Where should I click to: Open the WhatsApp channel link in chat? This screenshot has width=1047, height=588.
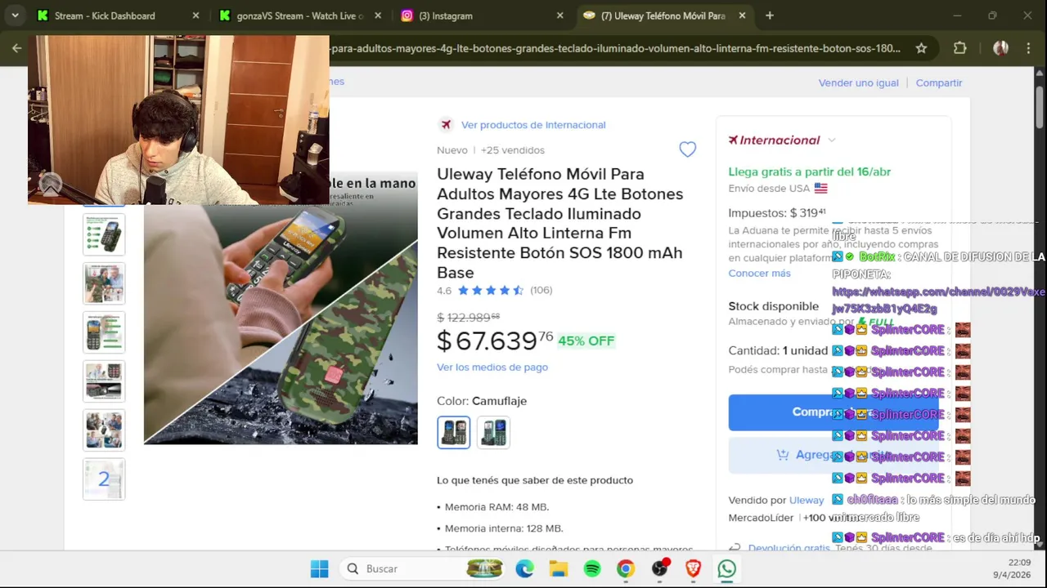click(x=938, y=300)
